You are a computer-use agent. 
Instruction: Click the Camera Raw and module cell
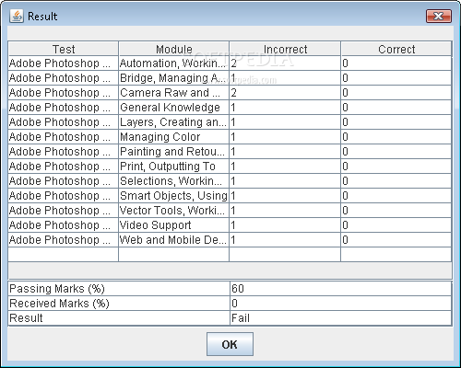click(174, 93)
